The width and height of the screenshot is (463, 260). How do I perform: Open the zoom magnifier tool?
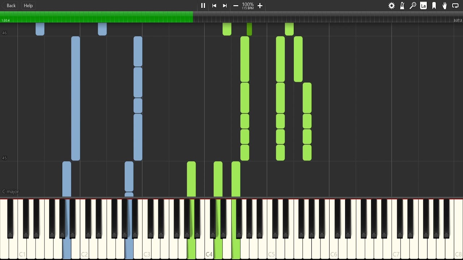tap(413, 5)
